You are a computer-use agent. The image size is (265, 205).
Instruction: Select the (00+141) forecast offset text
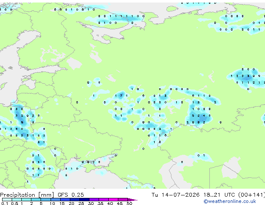pyautogui.click(x=252, y=195)
